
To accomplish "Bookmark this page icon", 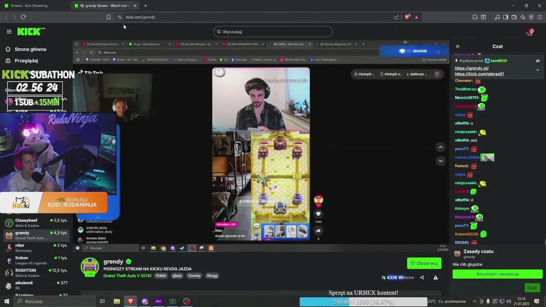I will pos(108,17).
